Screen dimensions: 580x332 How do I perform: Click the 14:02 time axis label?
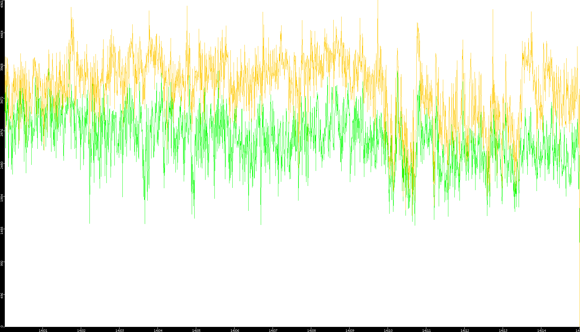tap(81, 330)
